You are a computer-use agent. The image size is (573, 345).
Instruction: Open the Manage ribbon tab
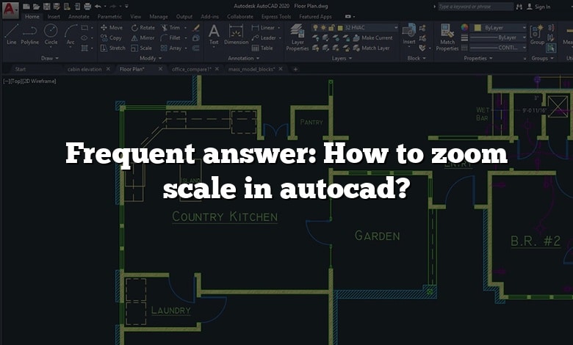(x=159, y=16)
